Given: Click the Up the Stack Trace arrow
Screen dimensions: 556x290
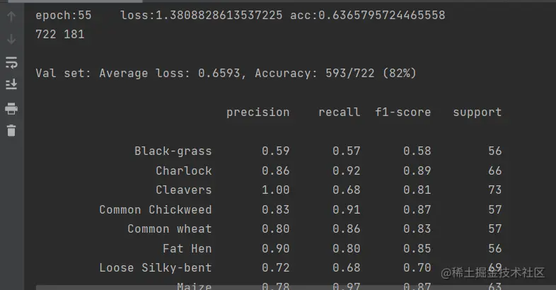Looking at the screenshot, I should (11, 16).
